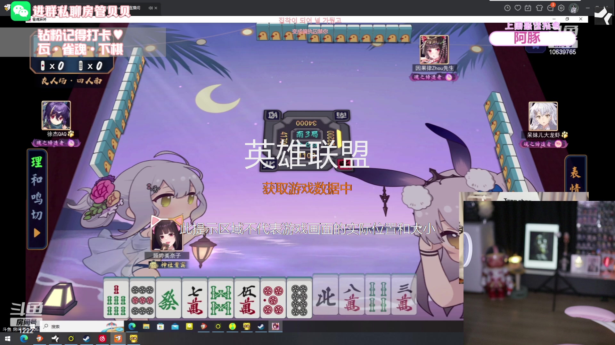Open Microsoft Store in streamed taskbar
Screen dimensions: 615x345
[x=160, y=326]
